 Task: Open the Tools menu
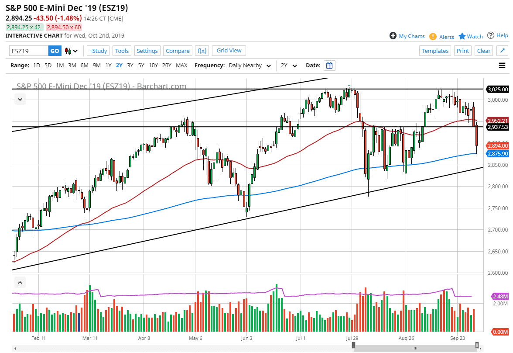122,51
